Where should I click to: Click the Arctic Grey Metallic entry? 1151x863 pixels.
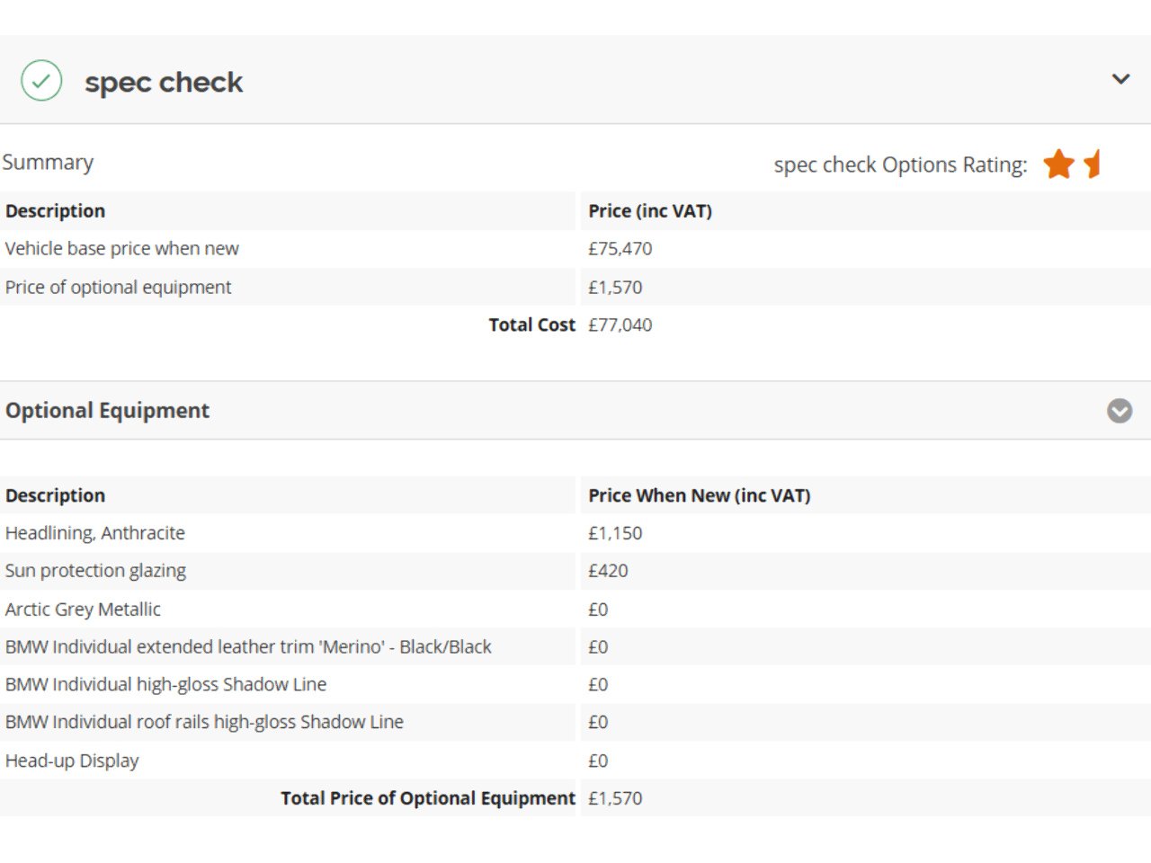point(83,609)
